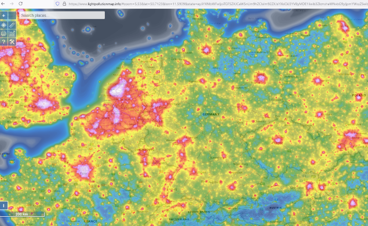Open the shield tracking protection icon
Image resolution: width=368 pixels, height=226 pixels.
[57, 3]
